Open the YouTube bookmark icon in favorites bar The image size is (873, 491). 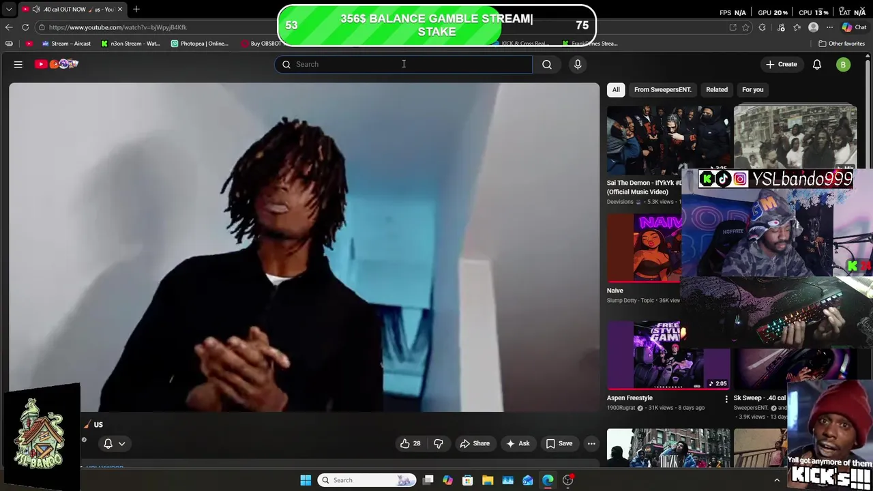coord(29,44)
